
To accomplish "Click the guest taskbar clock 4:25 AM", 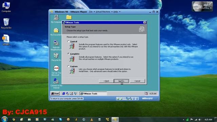I will tap(153, 94).
